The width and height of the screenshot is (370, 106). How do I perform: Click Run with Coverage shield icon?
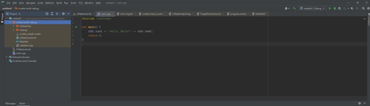(x=340, y=8)
